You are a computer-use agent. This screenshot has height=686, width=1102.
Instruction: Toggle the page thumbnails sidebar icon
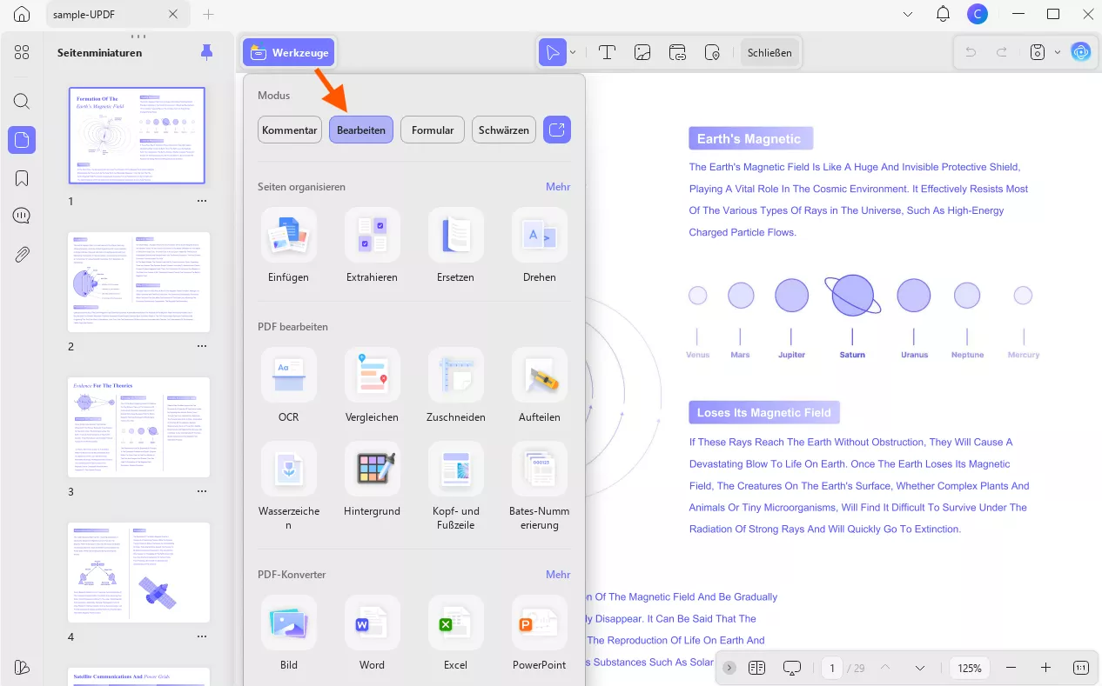[22, 139]
